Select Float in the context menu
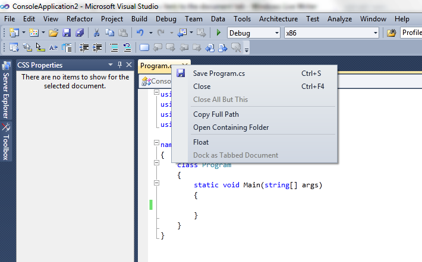This screenshot has width=422, height=262. 201,142
